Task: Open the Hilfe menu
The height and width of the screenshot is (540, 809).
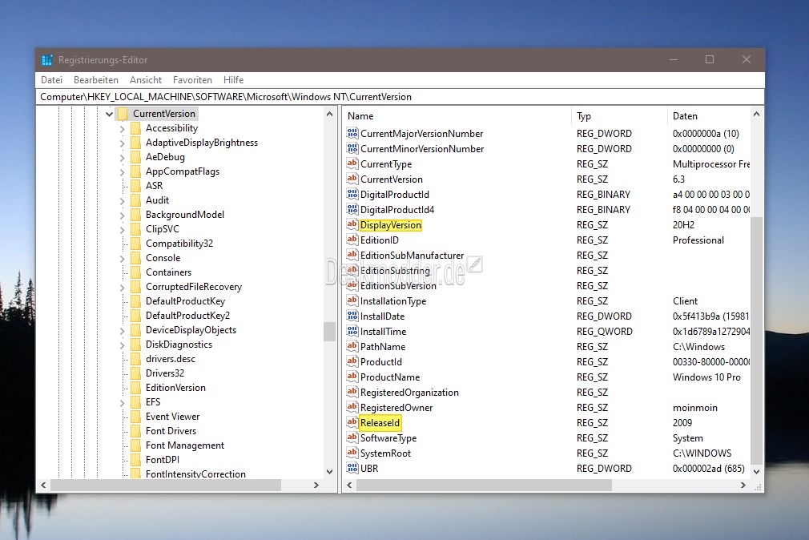Action: (x=233, y=80)
